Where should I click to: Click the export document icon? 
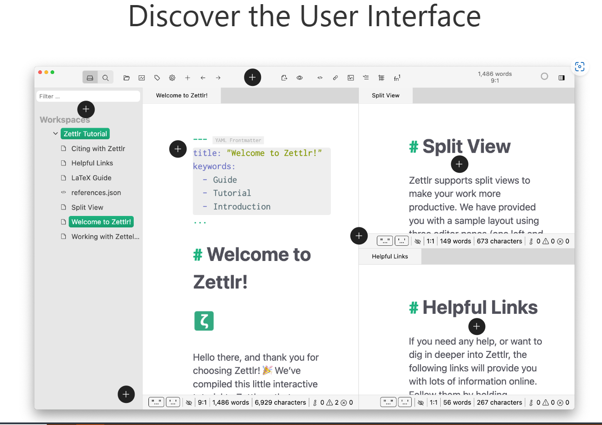[284, 78]
